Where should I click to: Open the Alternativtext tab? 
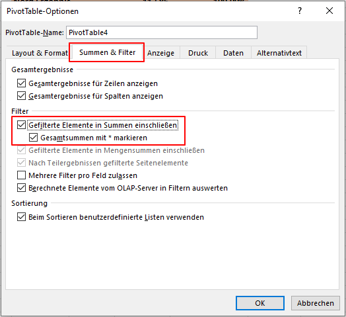279,53
